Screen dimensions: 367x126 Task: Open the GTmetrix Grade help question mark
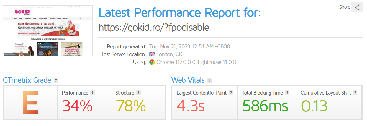(x=56, y=80)
